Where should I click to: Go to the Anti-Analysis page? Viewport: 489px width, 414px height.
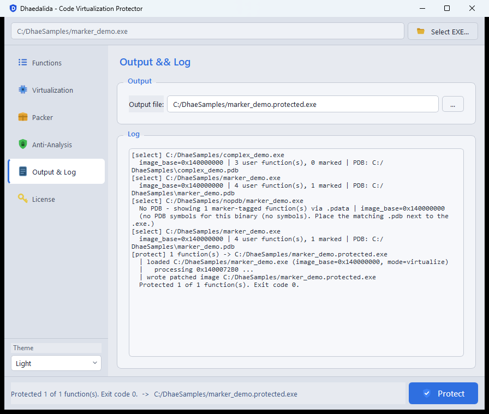[x=56, y=145]
